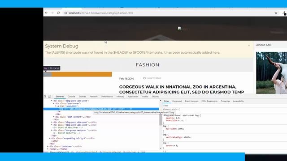
Task: Bookmark this page with the star icon
Action: 276,13
